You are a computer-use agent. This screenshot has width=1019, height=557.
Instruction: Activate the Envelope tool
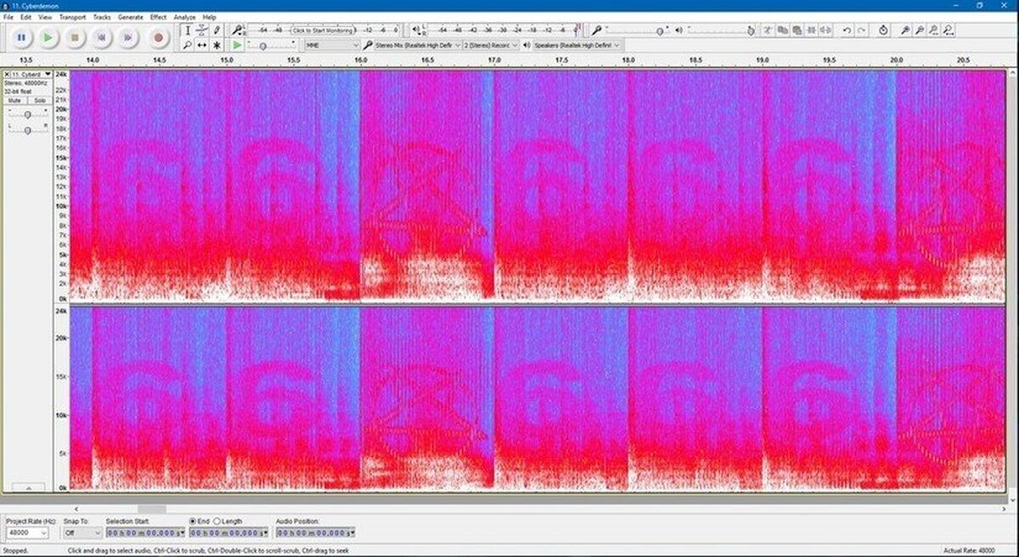tap(201, 28)
